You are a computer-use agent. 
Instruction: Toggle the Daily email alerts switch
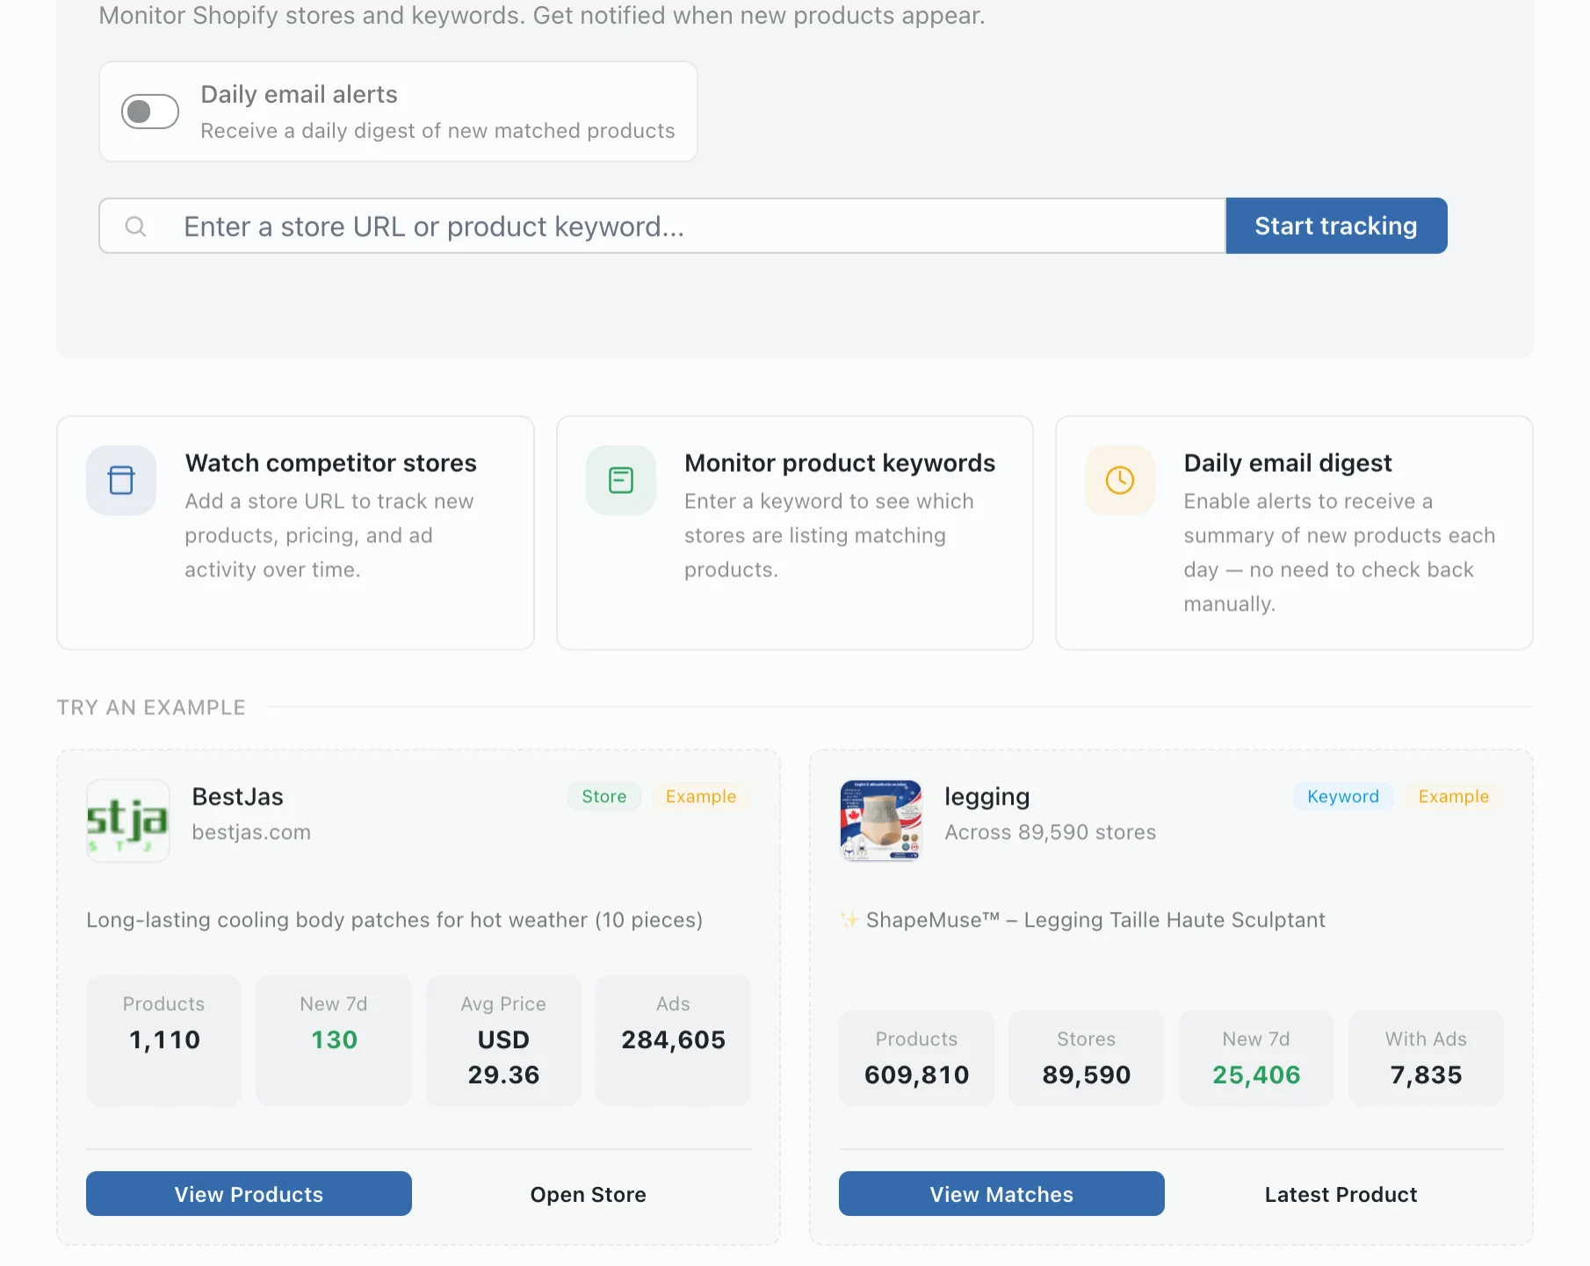(x=150, y=112)
